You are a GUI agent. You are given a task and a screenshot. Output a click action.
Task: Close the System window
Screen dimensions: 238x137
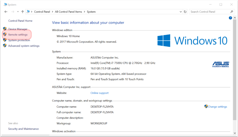click(x=231, y=4)
